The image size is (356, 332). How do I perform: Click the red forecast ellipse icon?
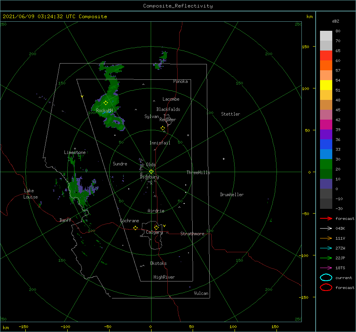point(326,287)
